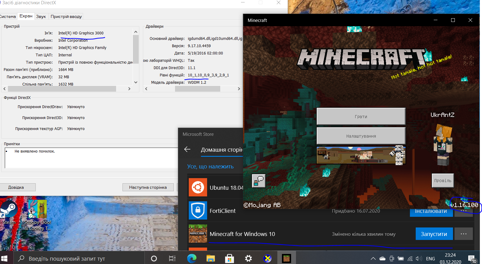
Task: Click the drivers panel horizontal scrollbar
Action: click(197, 89)
